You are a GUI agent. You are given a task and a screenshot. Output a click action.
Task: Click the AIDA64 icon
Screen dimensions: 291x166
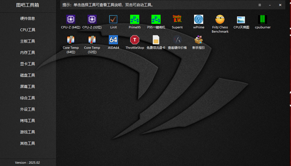coord(113,40)
